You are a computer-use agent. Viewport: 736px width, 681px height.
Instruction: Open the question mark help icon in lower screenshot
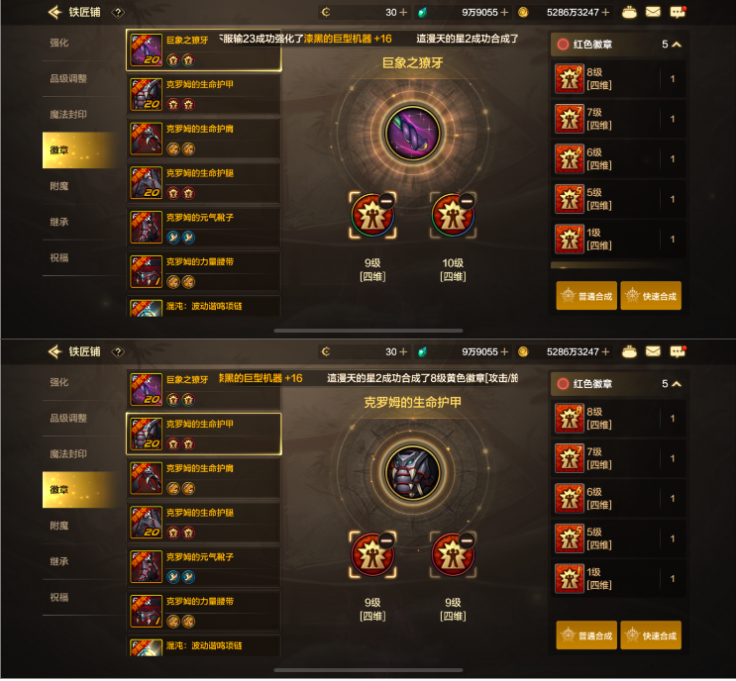118,351
